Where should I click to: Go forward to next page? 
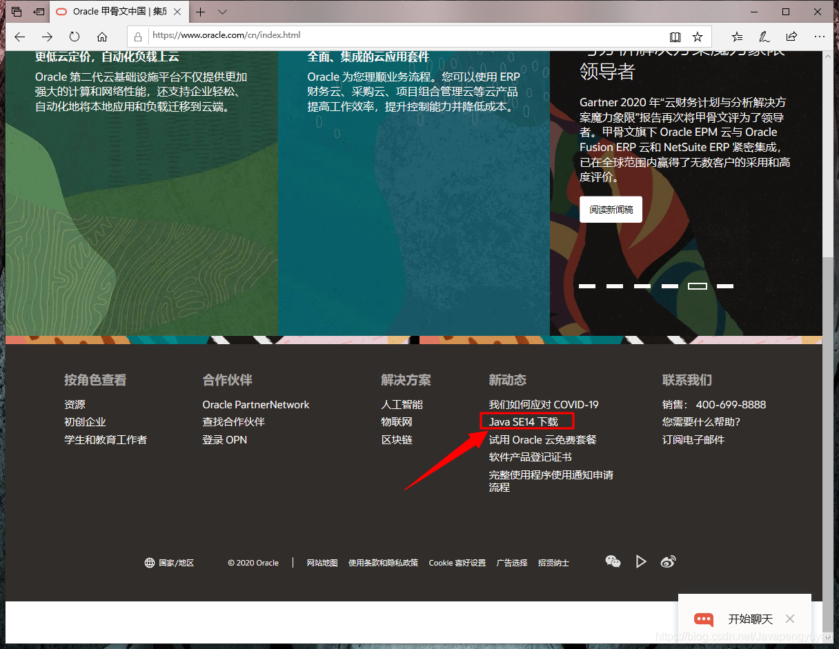(47, 37)
